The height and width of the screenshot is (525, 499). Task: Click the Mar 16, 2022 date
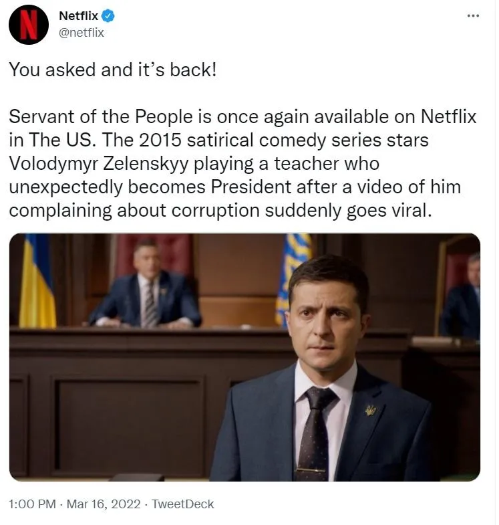coord(104,504)
